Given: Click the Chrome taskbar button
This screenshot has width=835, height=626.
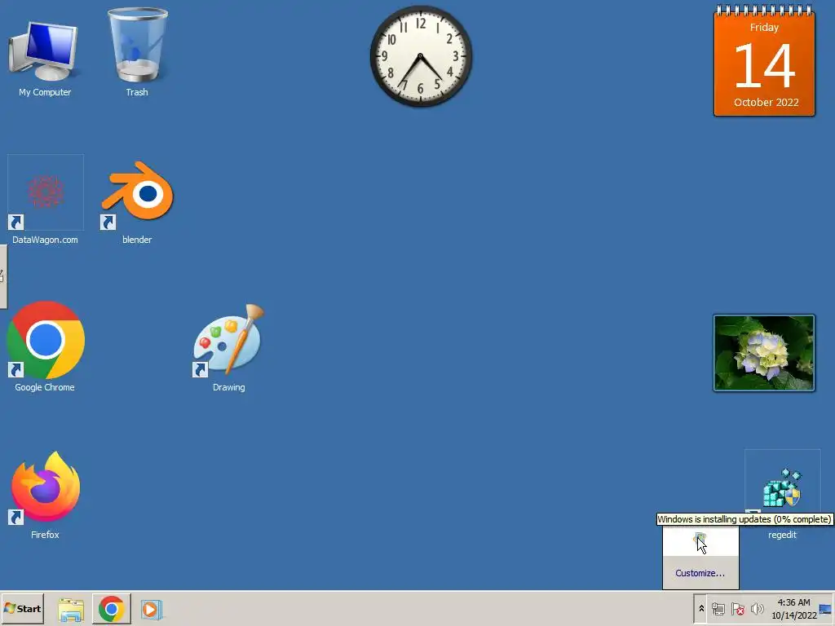Looking at the screenshot, I should (x=111, y=609).
